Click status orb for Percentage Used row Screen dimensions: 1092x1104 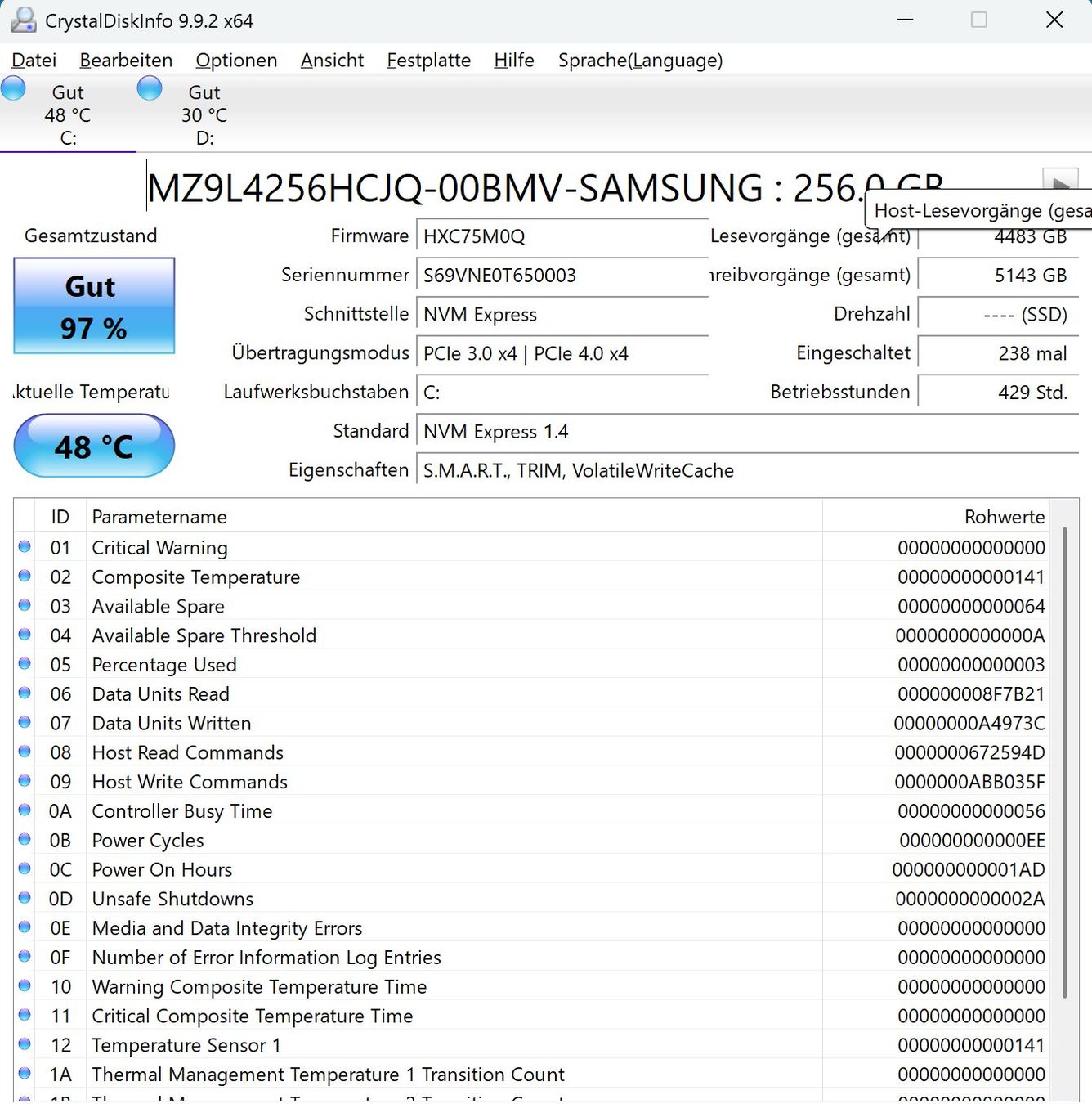point(25,663)
